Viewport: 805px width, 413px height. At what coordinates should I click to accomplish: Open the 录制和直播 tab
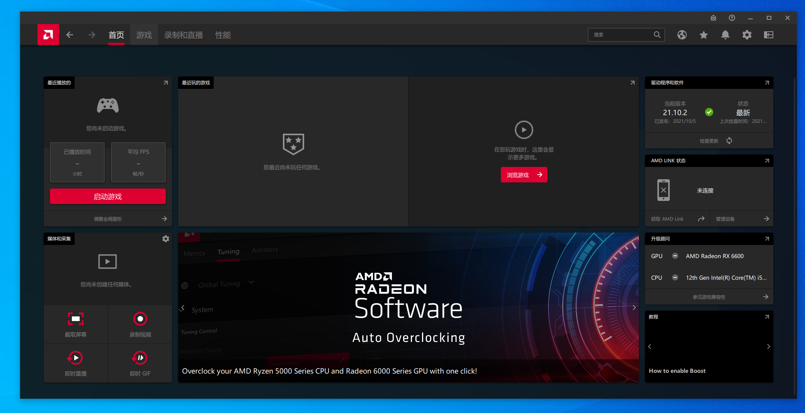[x=184, y=35]
